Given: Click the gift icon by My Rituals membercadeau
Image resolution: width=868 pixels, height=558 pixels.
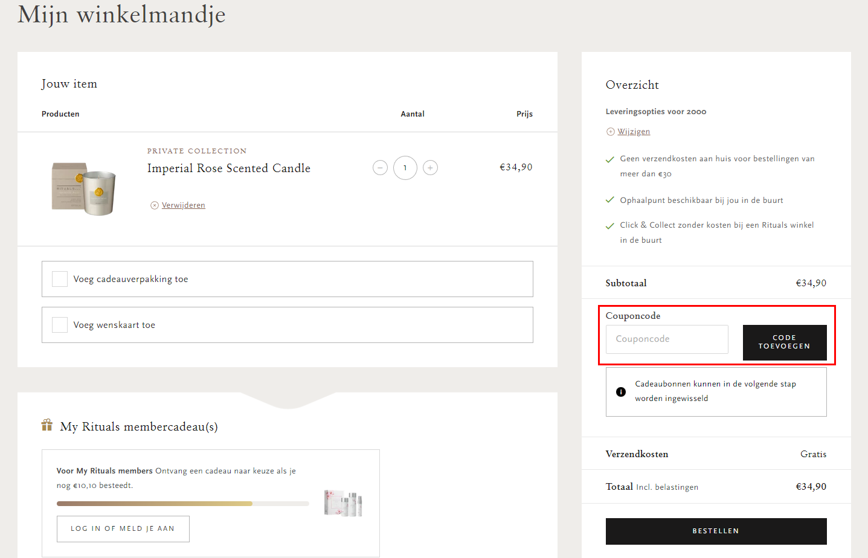Looking at the screenshot, I should [47, 425].
